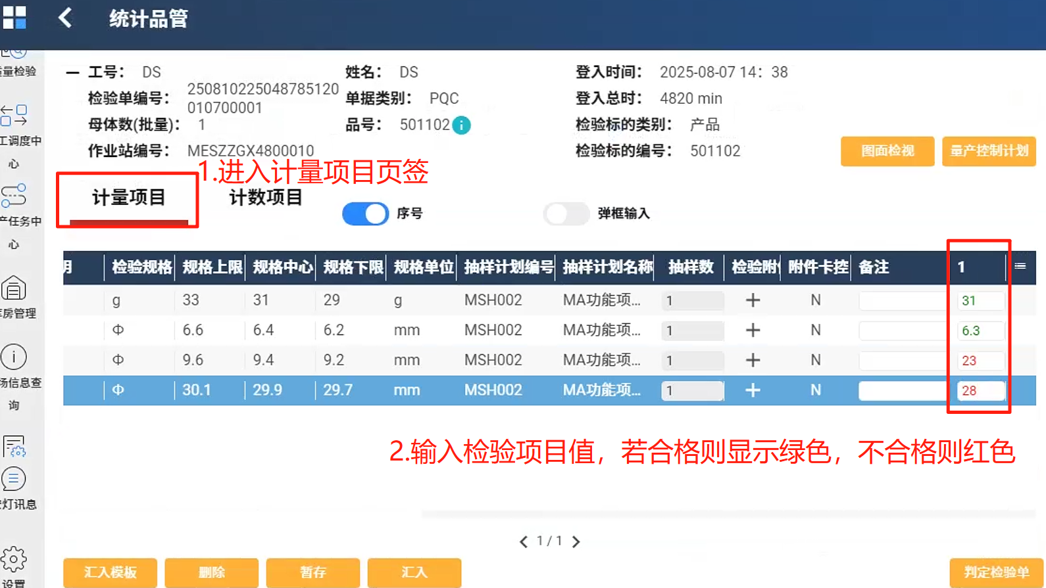
Task: Open the warehouse management sidebar icon
Action: pyautogui.click(x=14, y=288)
